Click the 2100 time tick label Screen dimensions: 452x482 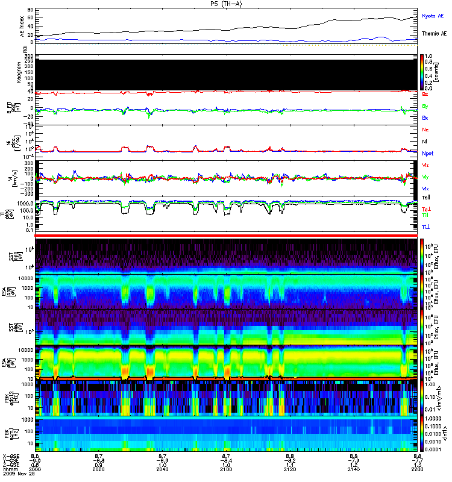click(x=226, y=469)
